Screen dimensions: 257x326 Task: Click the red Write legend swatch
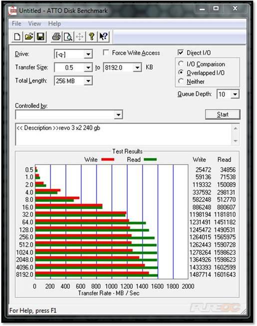tap(108, 159)
